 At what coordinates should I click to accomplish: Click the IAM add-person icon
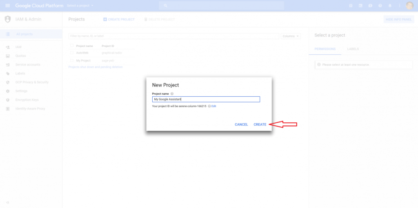pyautogui.click(x=8, y=47)
